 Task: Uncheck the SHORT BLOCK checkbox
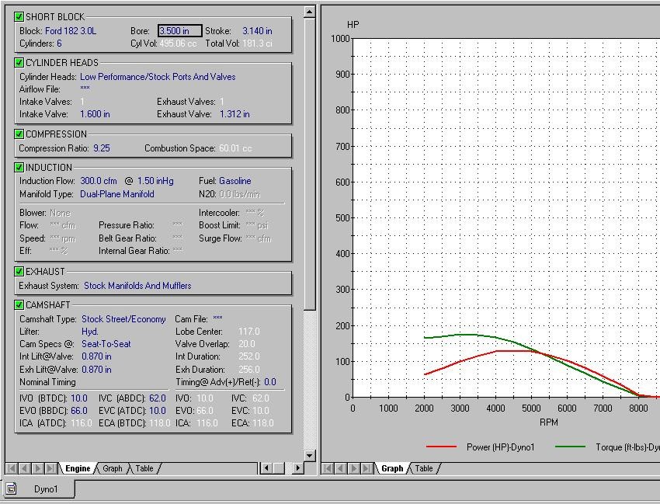(x=19, y=16)
